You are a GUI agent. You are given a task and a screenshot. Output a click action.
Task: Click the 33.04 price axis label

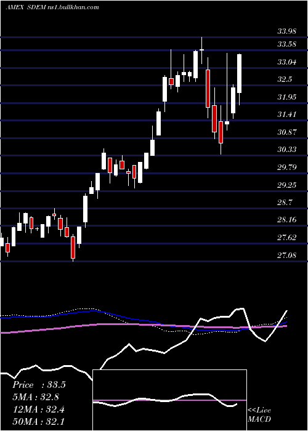287,62
